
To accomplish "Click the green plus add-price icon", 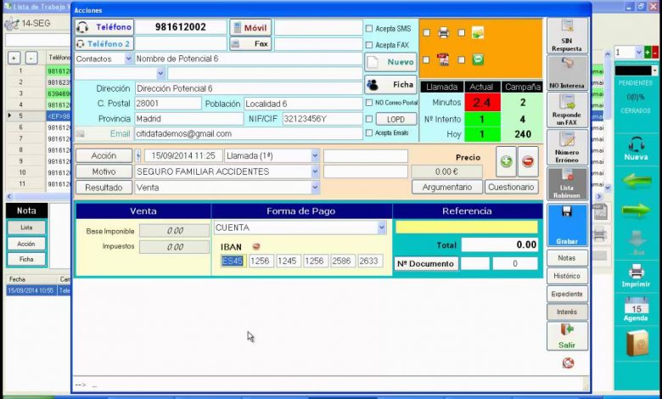I will tap(506, 161).
